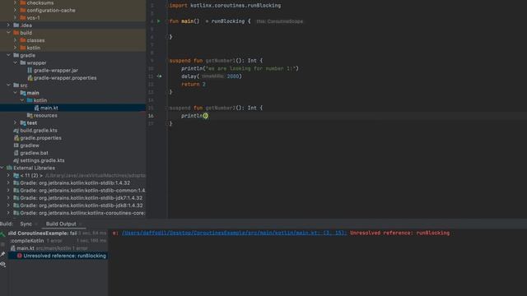Click the gradlew.bat file icon
Screen dimensions: 527x296
click(16, 153)
